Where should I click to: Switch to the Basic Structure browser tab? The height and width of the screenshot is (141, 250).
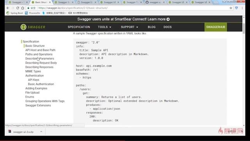[x=41, y=2]
